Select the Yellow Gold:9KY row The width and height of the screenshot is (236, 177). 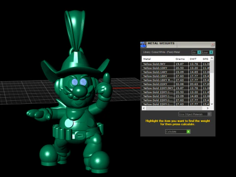(176, 64)
